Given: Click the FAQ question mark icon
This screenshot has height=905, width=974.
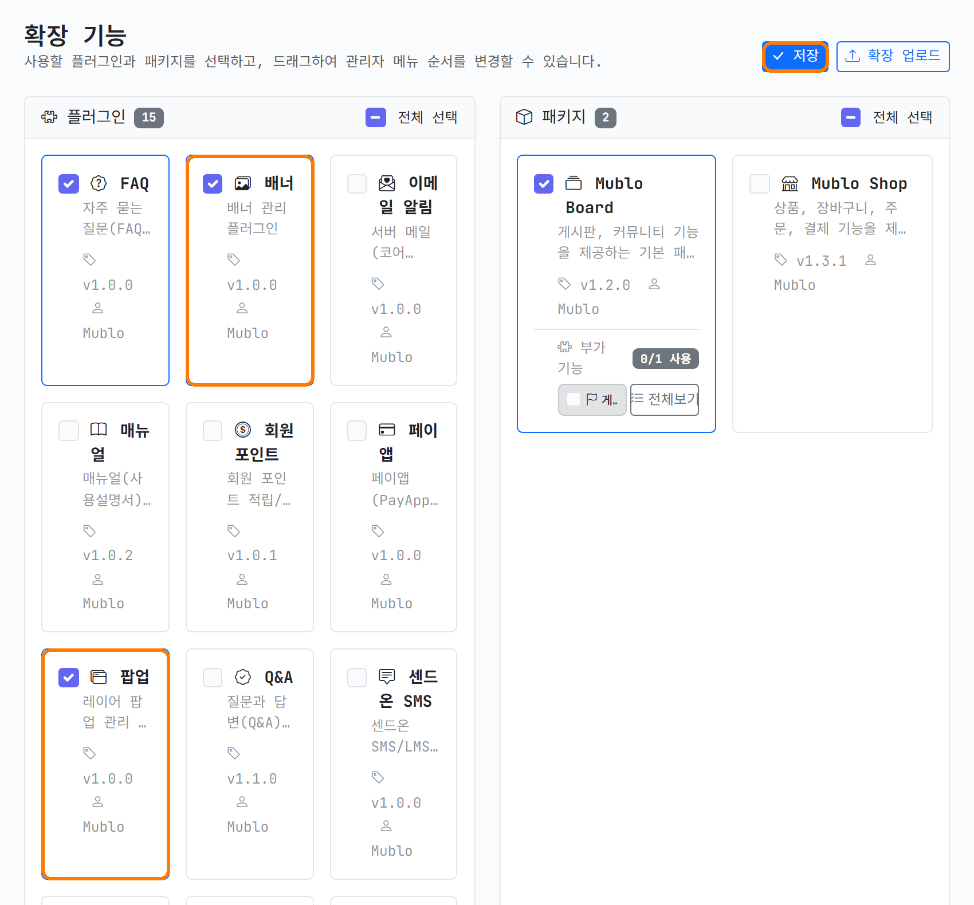Looking at the screenshot, I should [x=99, y=183].
